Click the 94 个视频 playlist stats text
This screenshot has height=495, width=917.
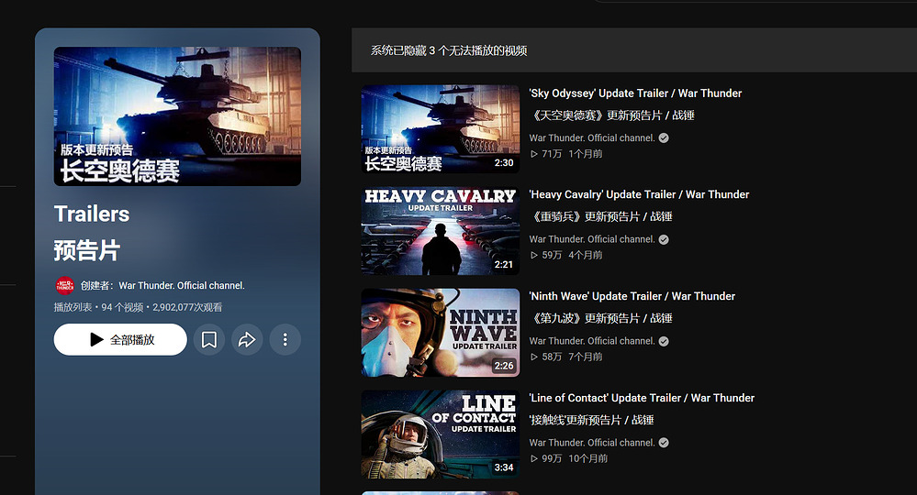pyautogui.click(x=122, y=308)
